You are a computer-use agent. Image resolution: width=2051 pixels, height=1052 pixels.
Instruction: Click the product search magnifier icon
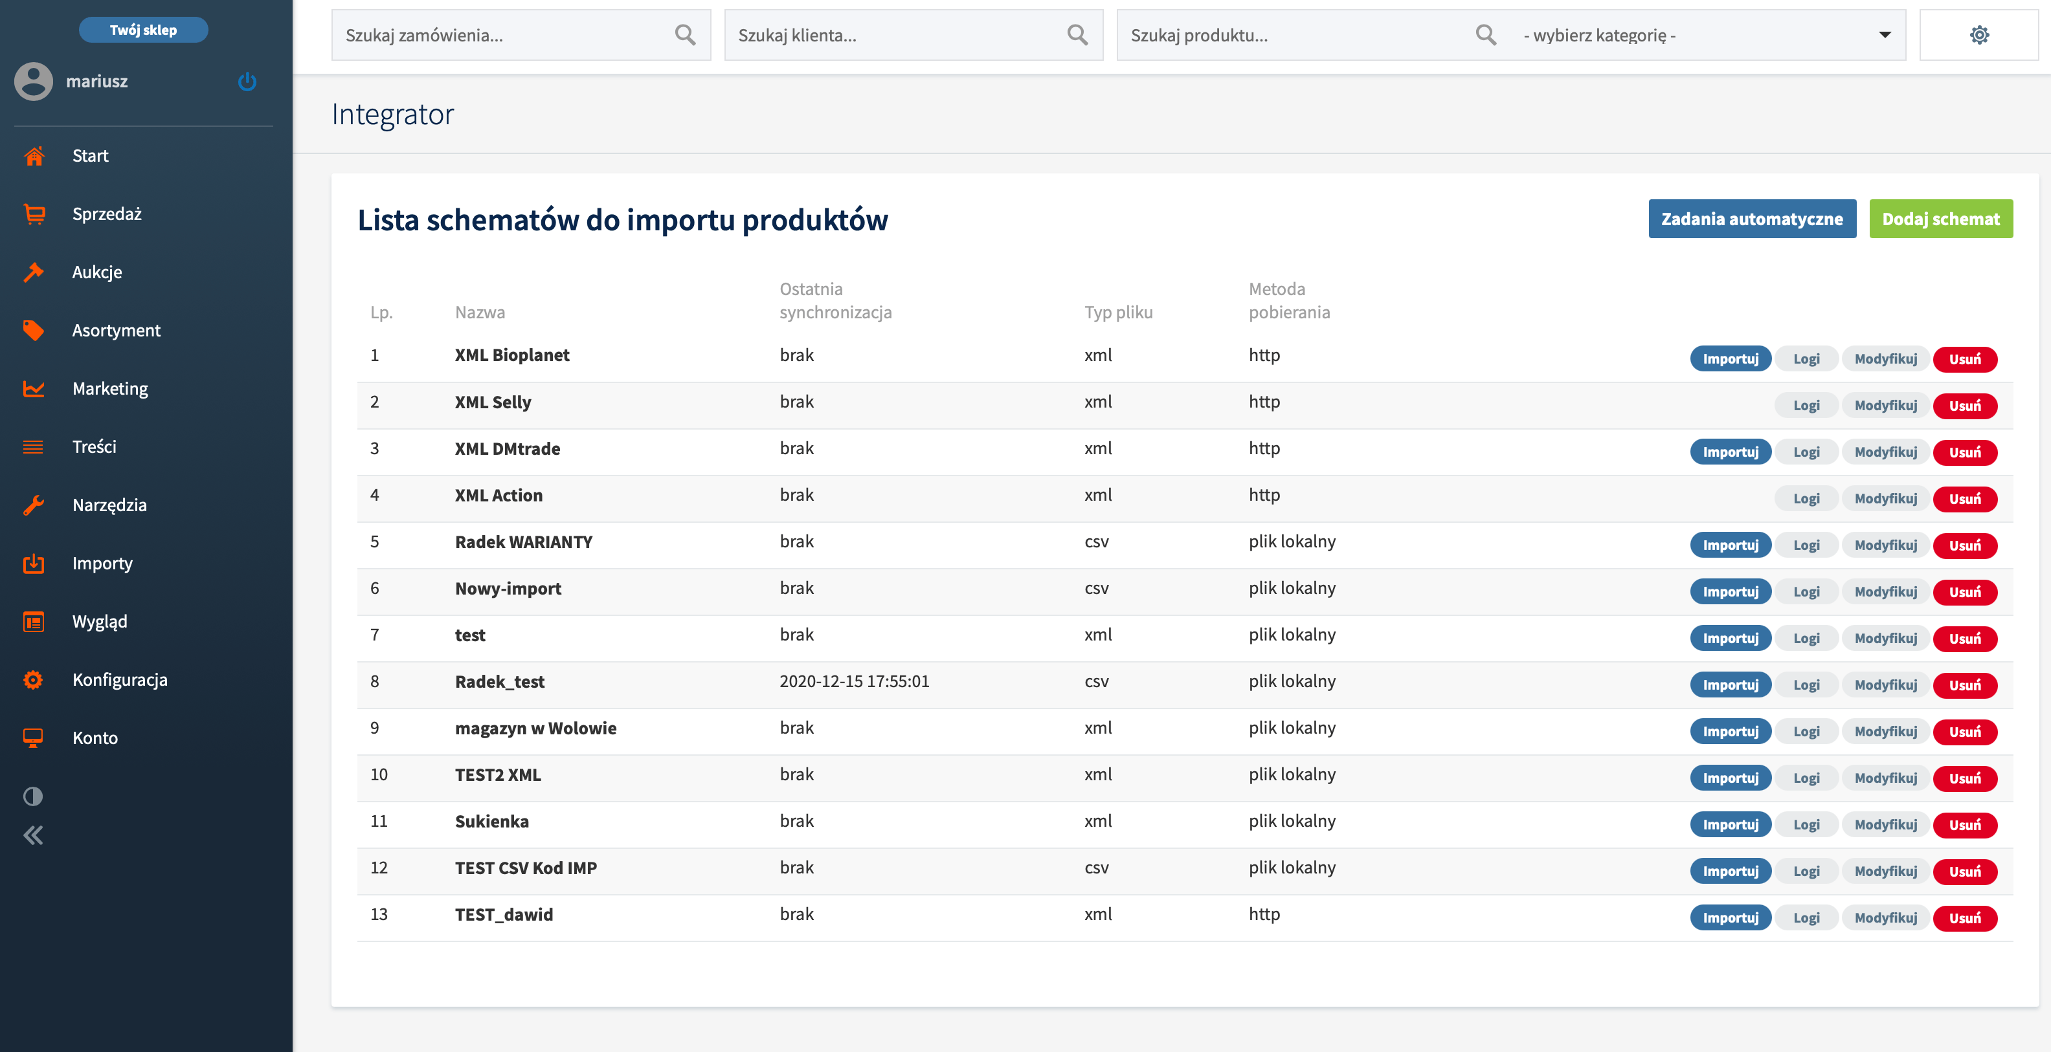coord(1485,35)
